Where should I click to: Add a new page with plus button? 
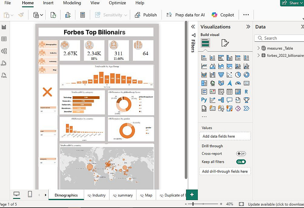click(x=192, y=195)
